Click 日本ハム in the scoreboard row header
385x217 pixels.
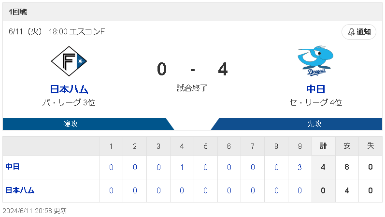(x=20, y=190)
